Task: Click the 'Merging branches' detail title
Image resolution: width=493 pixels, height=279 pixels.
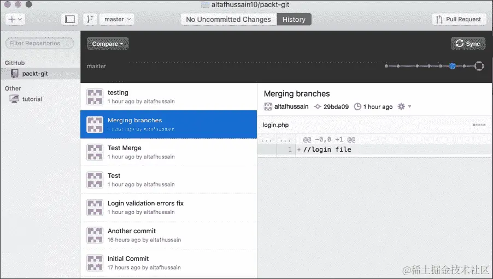Action: point(297,93)
